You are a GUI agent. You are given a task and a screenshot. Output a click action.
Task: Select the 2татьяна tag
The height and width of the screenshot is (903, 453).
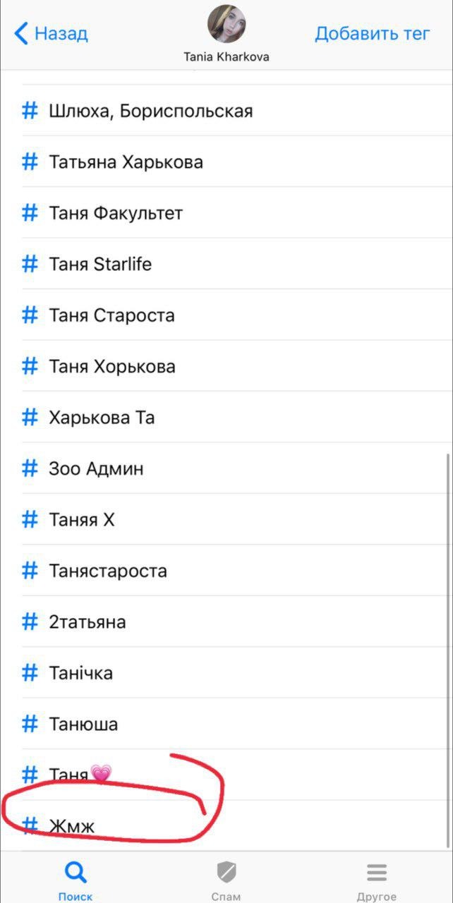(x=226, y=622)
